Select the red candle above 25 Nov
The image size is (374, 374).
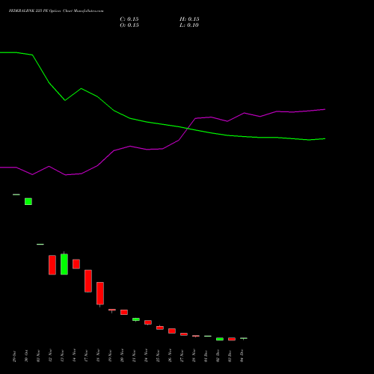coord(160,328)
